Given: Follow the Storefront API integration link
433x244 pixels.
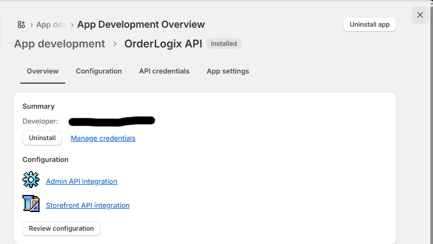Looking at the screenshot, I should (x=88, y=206).
